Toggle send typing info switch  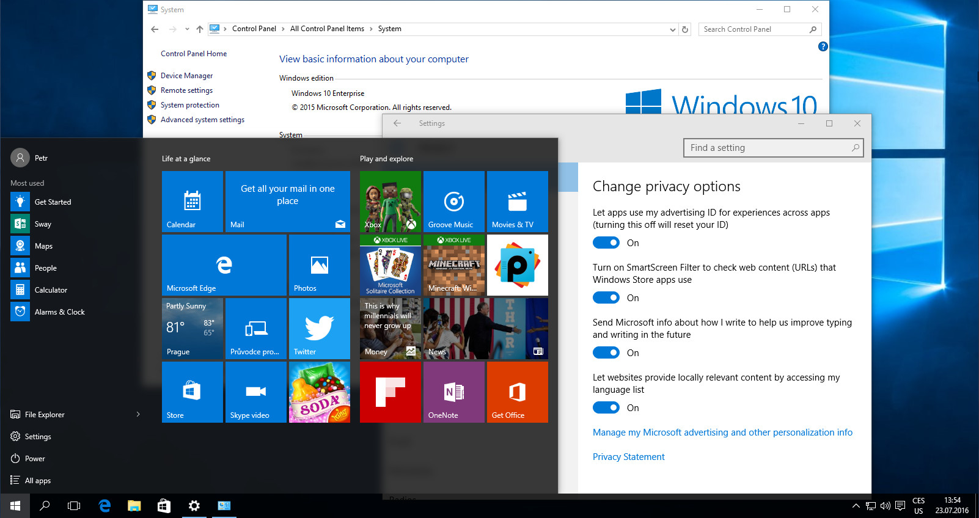606,352
